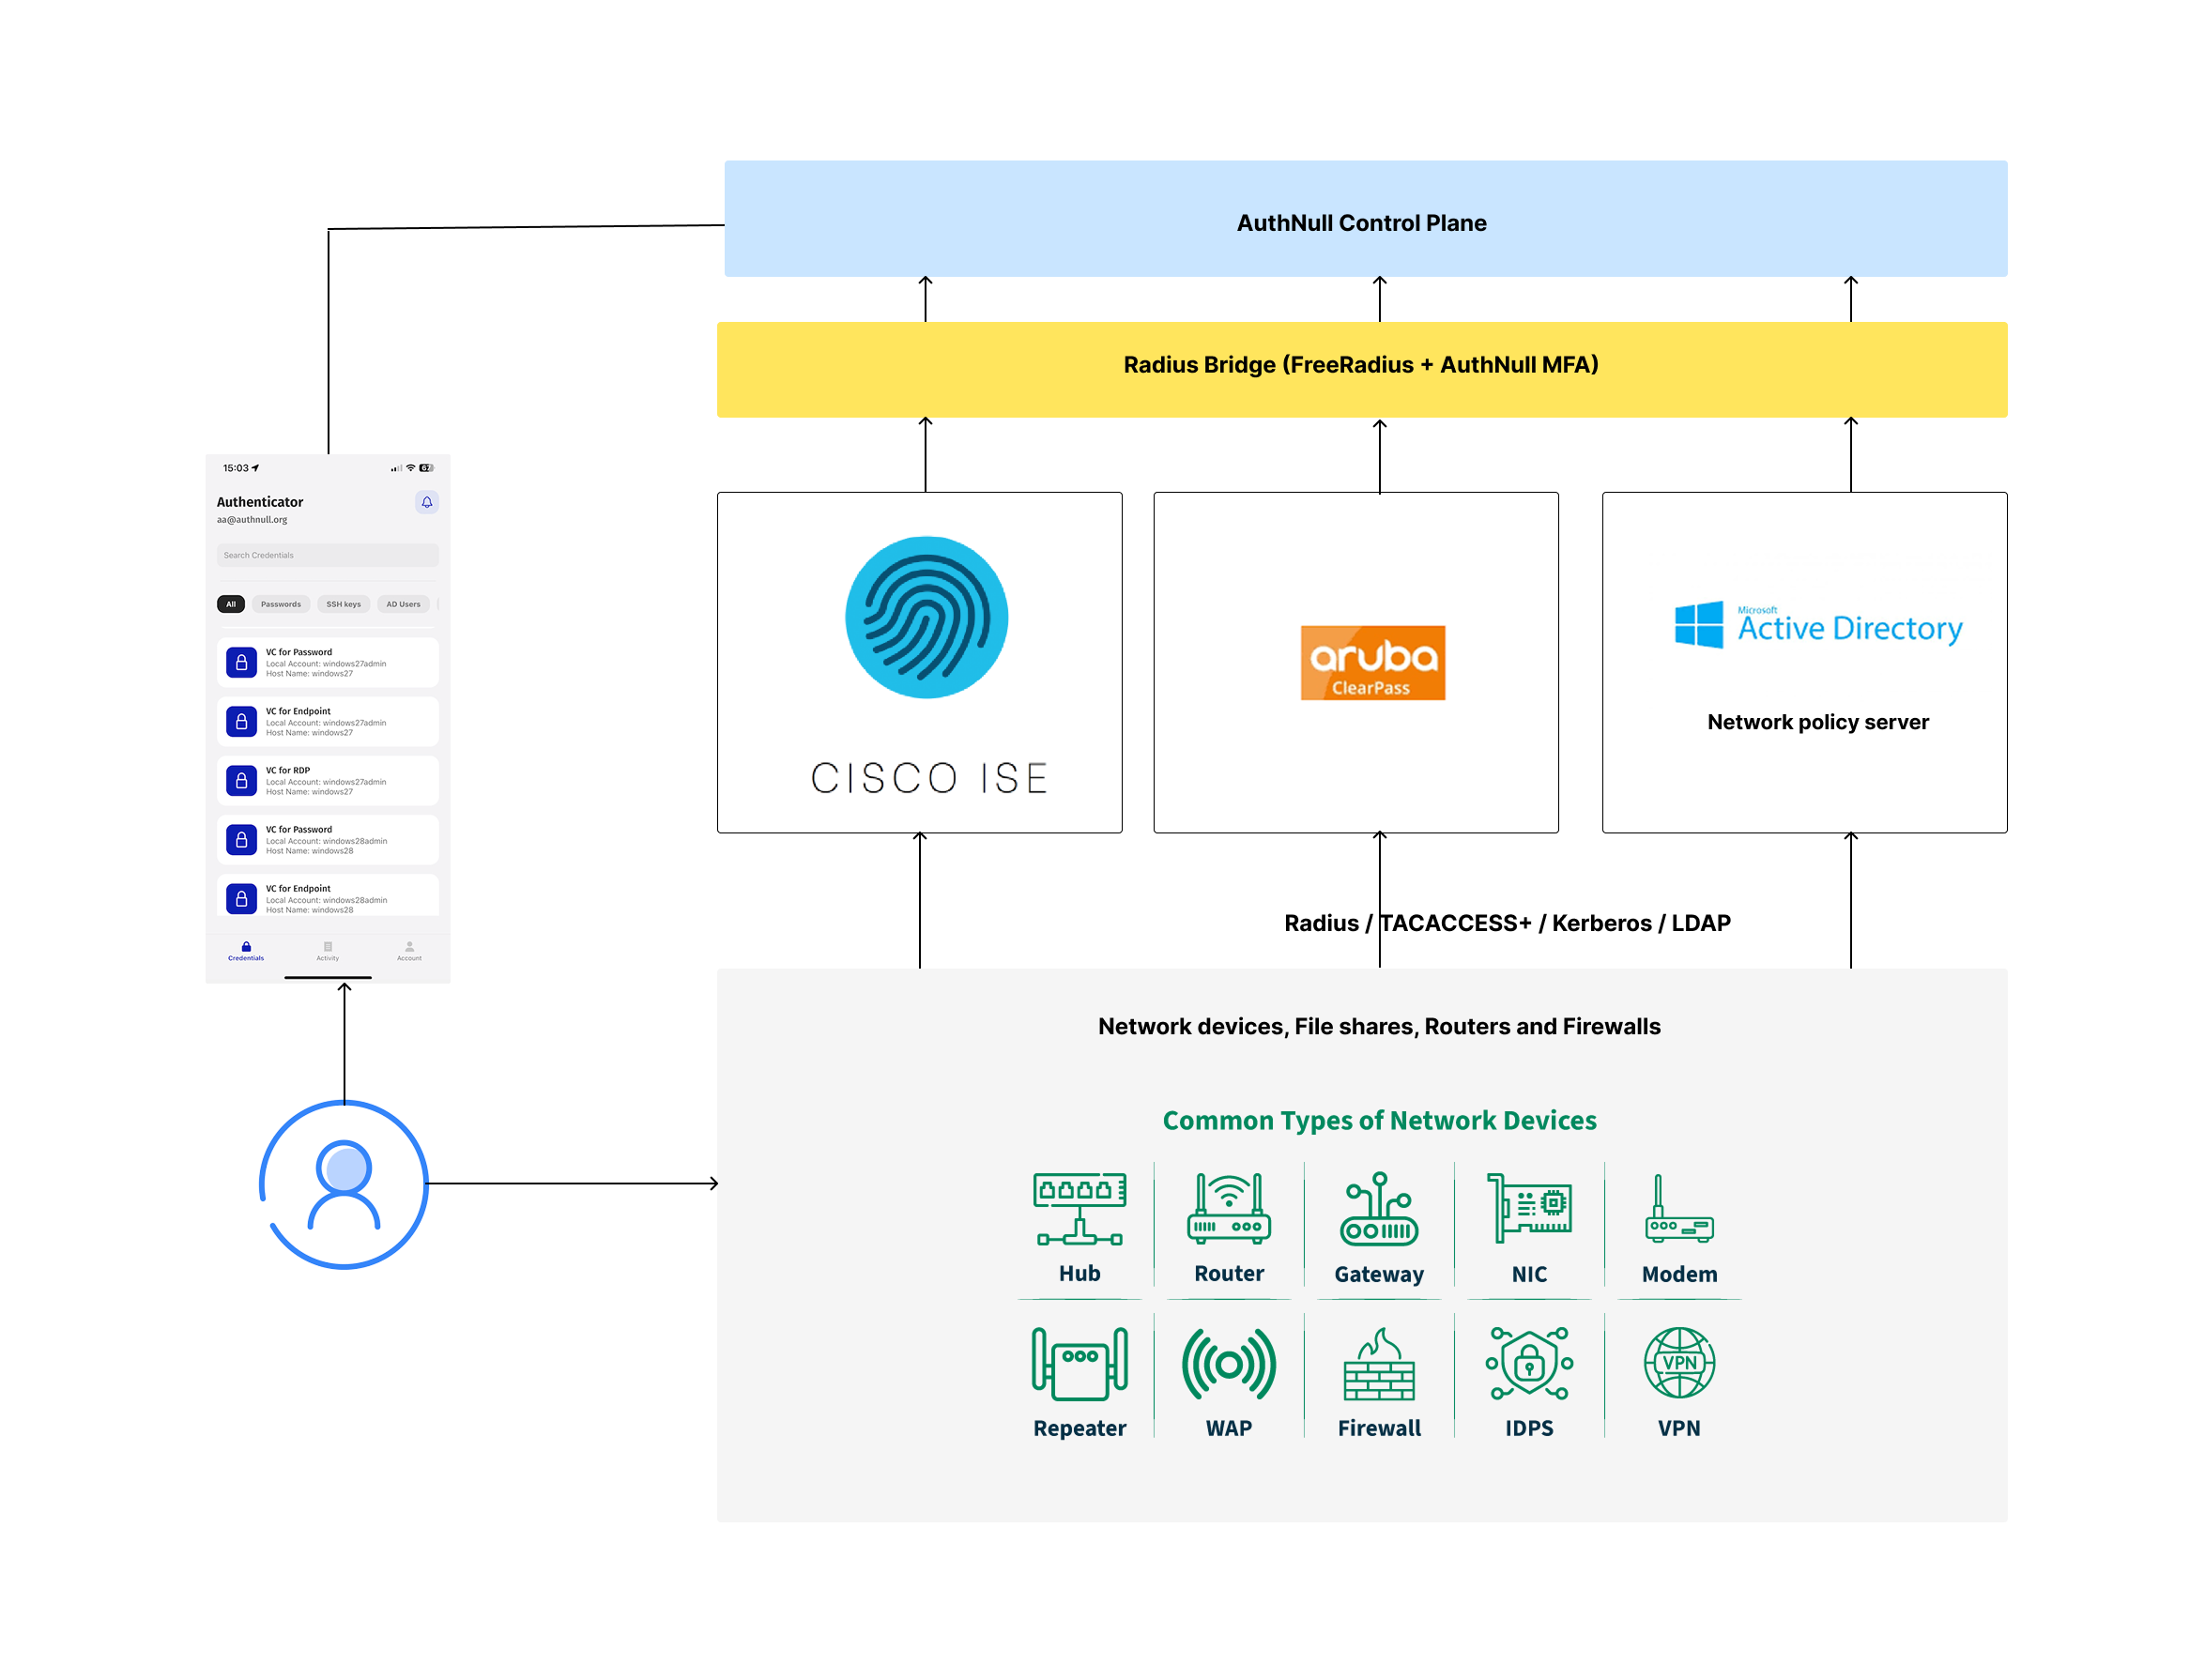Viewport: 2205px width, 1680px height.
Task: Select the IDPS shield lock icon
Action: pos(1528,1363)
